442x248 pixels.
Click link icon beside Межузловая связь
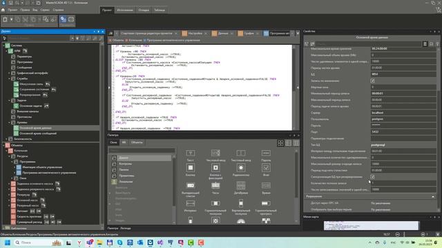(48, 84)
